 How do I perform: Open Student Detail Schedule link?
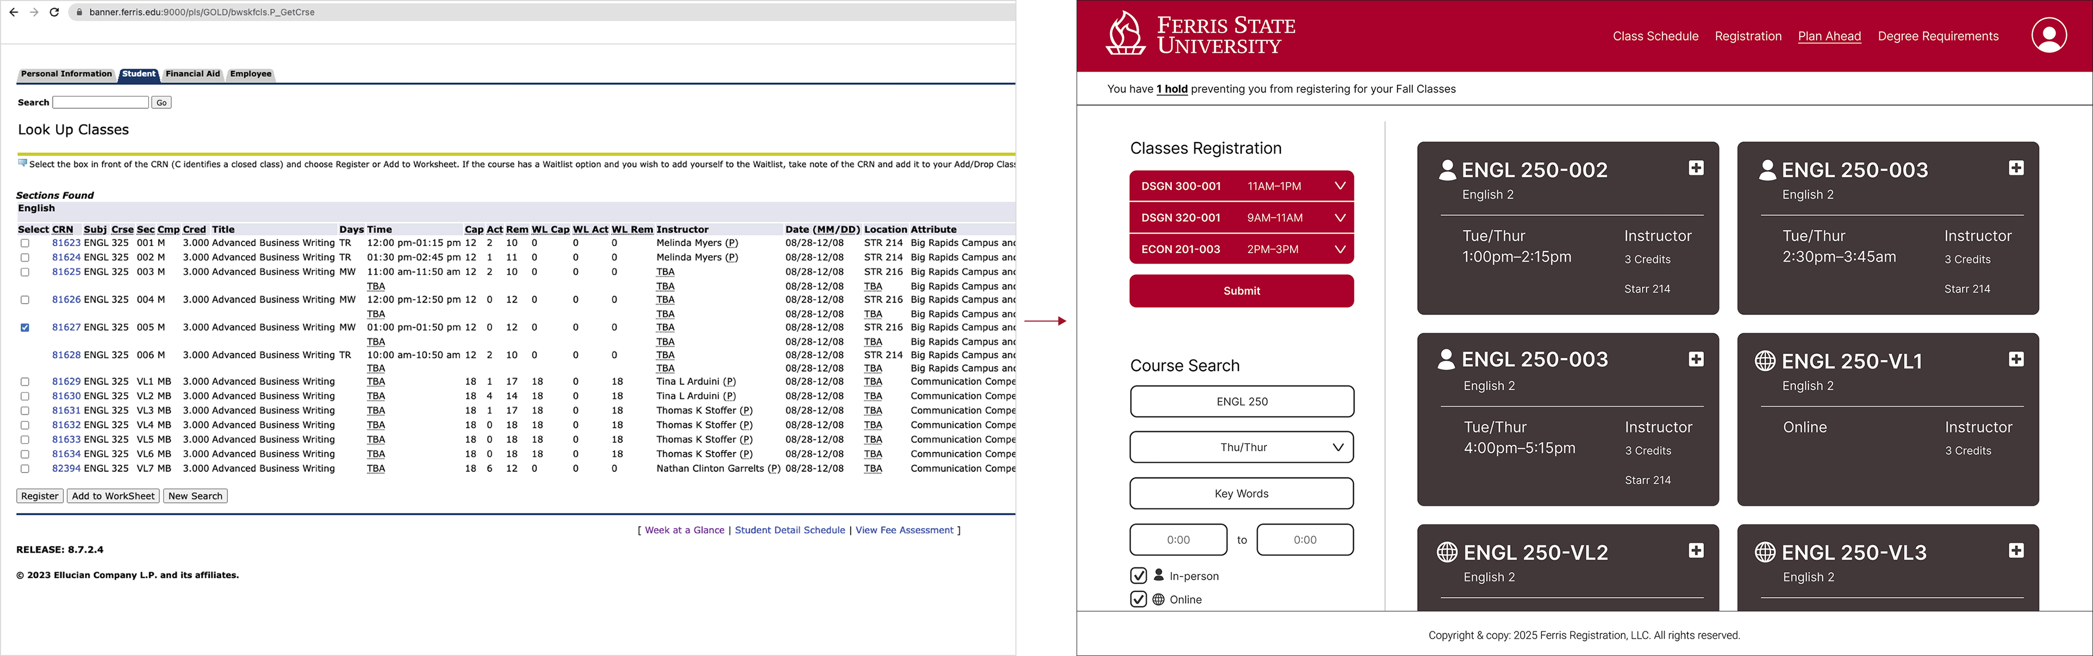pyautogui.click(x=790, y=530)
